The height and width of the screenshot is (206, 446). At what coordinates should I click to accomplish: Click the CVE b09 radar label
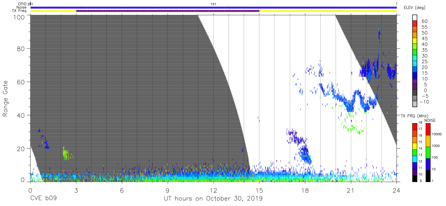pyautogui.click(x=43, y=198)
